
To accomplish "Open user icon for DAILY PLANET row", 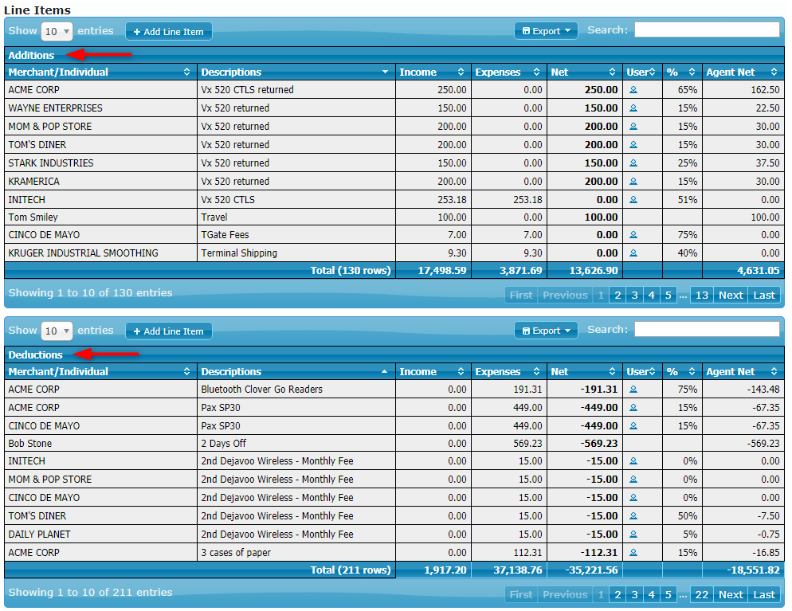I will [633, 535].
